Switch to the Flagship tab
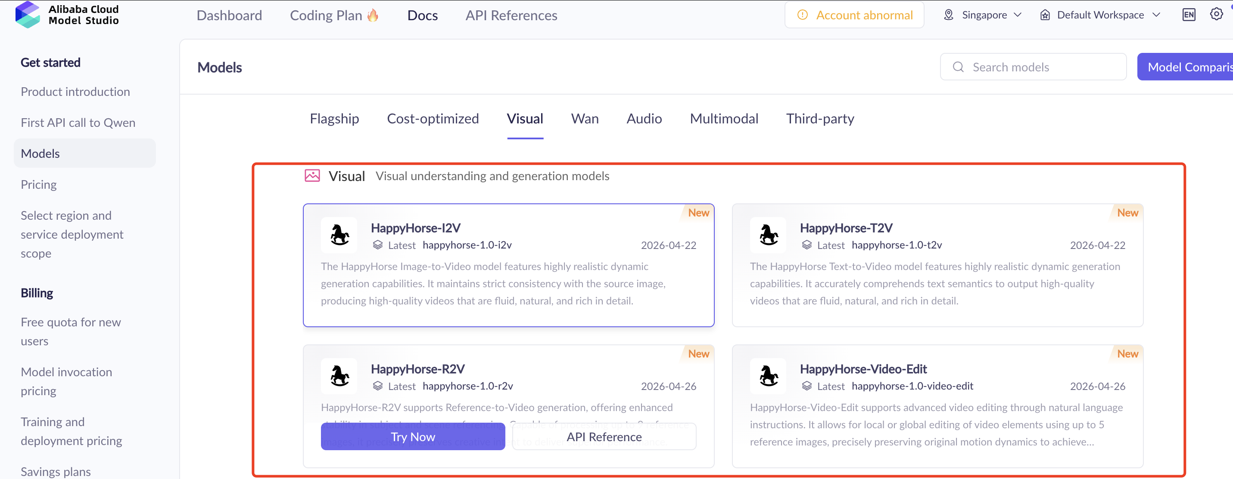1233x479 pixels. 334,118
